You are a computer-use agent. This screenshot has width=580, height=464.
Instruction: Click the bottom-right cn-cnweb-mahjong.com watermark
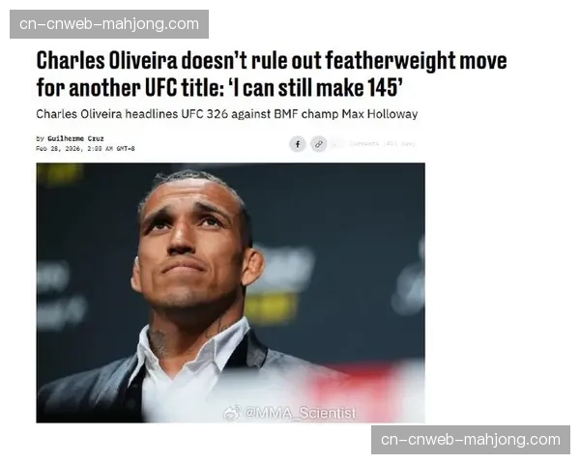[x=471, y=440]
